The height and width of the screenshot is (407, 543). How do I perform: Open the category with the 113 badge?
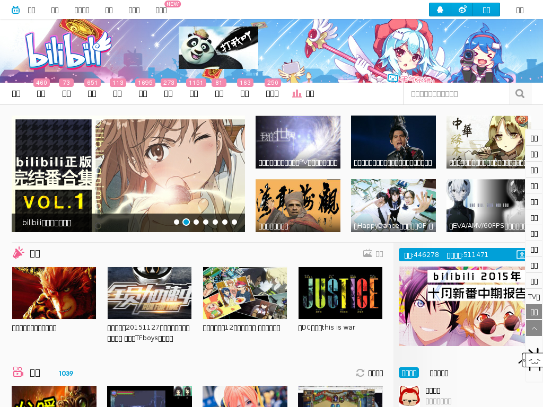point(117,93)
